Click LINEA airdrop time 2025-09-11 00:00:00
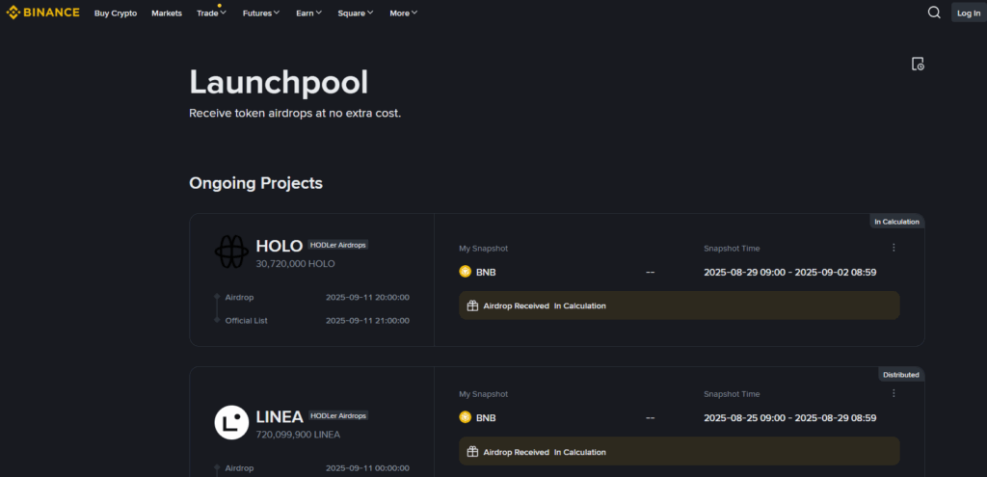 coord(367,468)
